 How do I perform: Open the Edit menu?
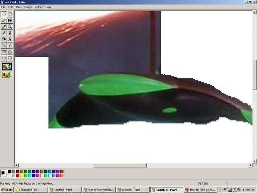click(x=10, y=7)
